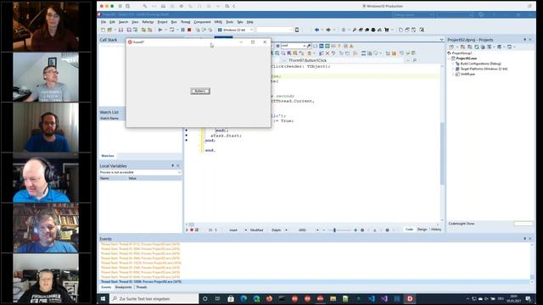Click red macro record icon in status bar
The image size is (543, 305).
192,230
